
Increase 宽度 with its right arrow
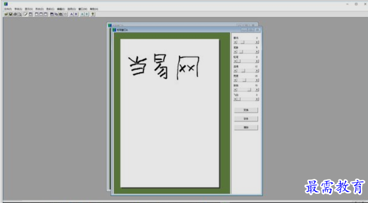coord(257,80)
